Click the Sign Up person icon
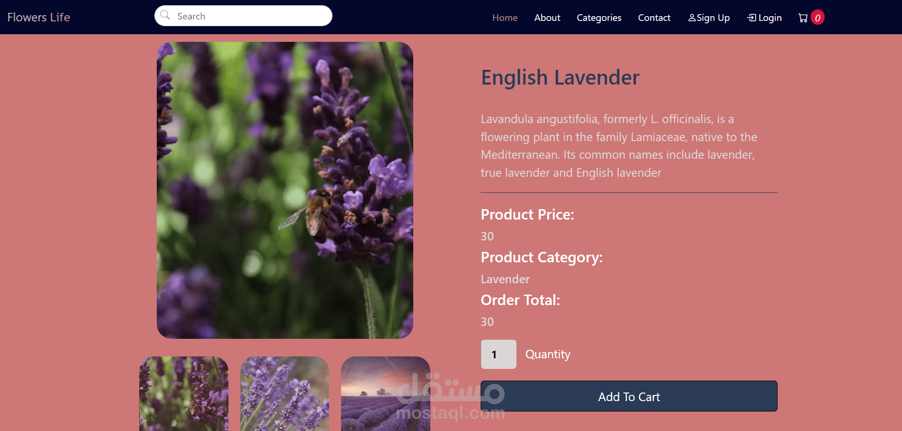Screen dimensions: 902x431 coord(692,18)
